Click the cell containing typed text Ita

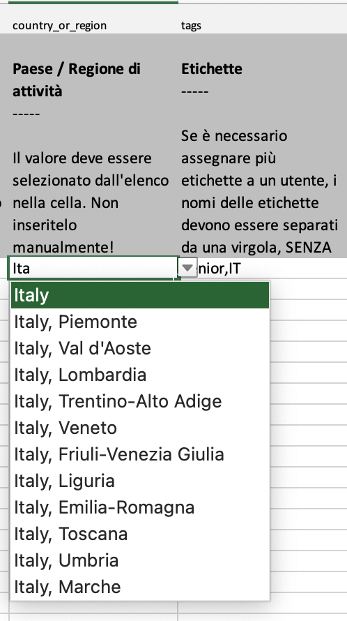[x=93, y=268]
